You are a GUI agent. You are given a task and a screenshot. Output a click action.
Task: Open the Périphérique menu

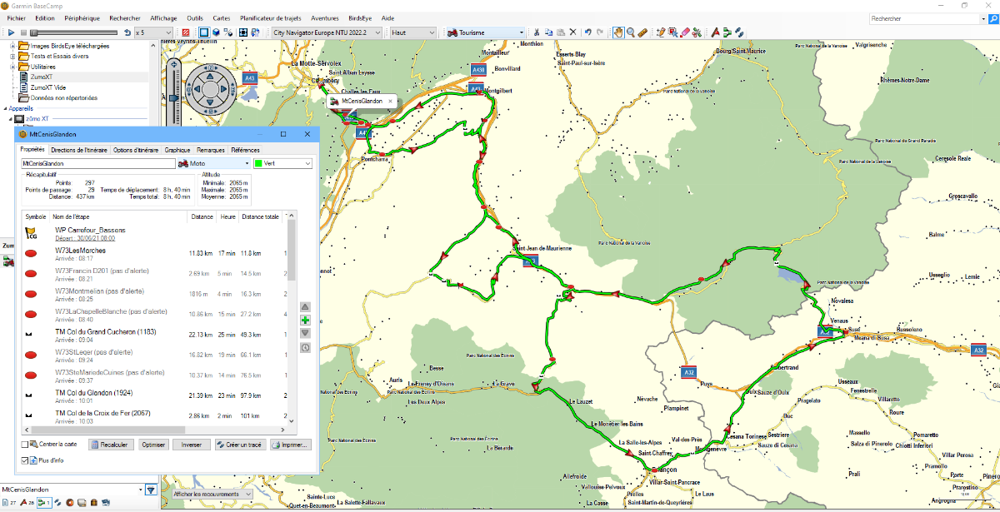point(82,17)
